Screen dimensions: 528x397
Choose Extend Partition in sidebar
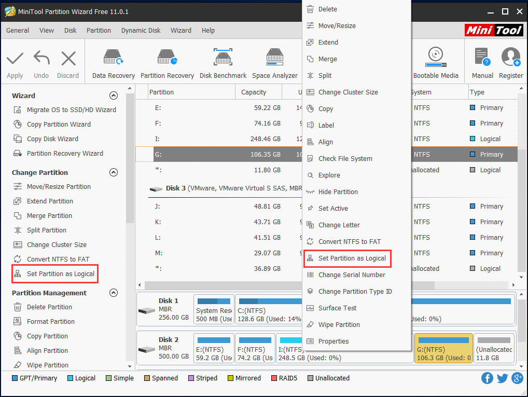click(x=43, y=201)
